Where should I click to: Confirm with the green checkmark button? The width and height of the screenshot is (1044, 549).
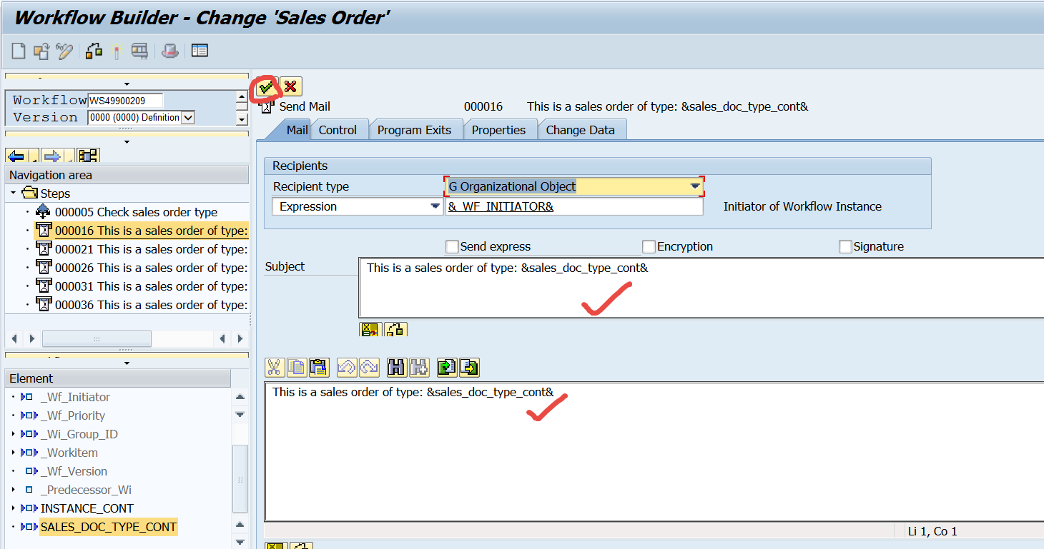267,87
